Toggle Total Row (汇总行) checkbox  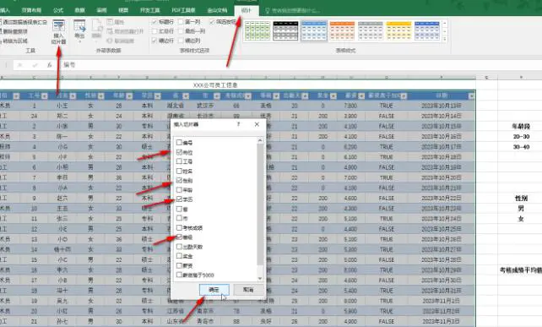pyautogui.click(x=154, y=31)
